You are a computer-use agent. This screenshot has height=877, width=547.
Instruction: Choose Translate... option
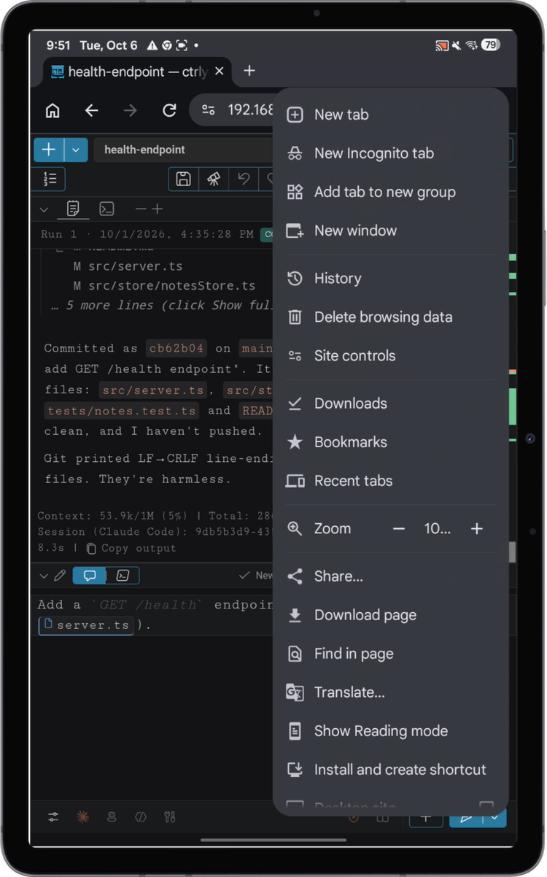(x=390, y=692)
